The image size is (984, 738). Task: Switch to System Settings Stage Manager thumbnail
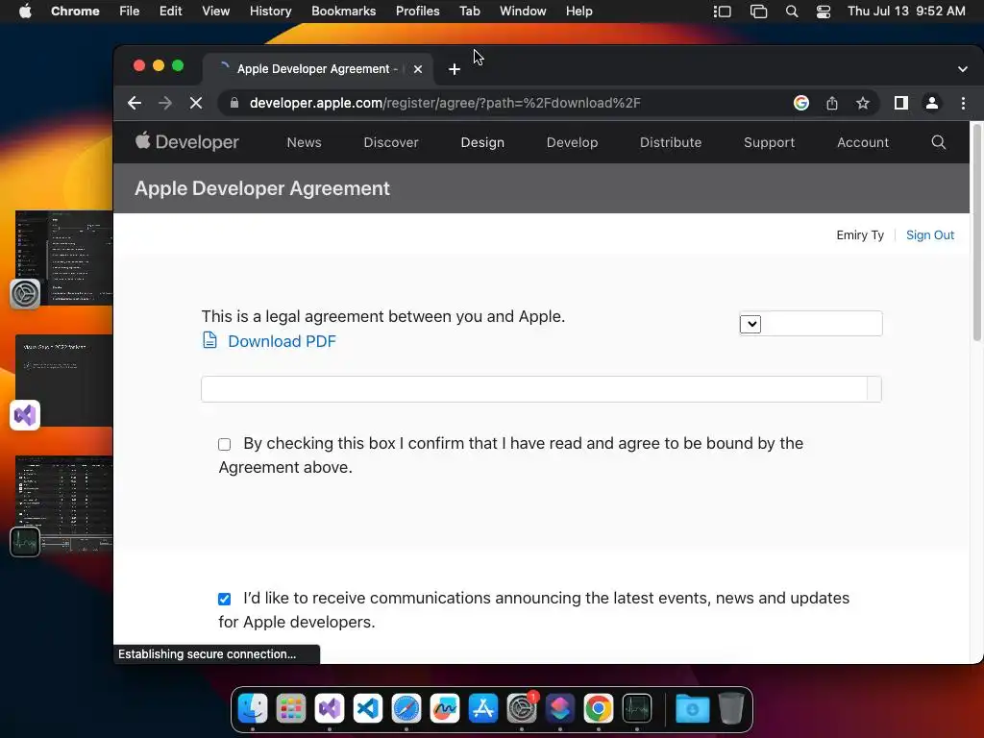[64, 258]
